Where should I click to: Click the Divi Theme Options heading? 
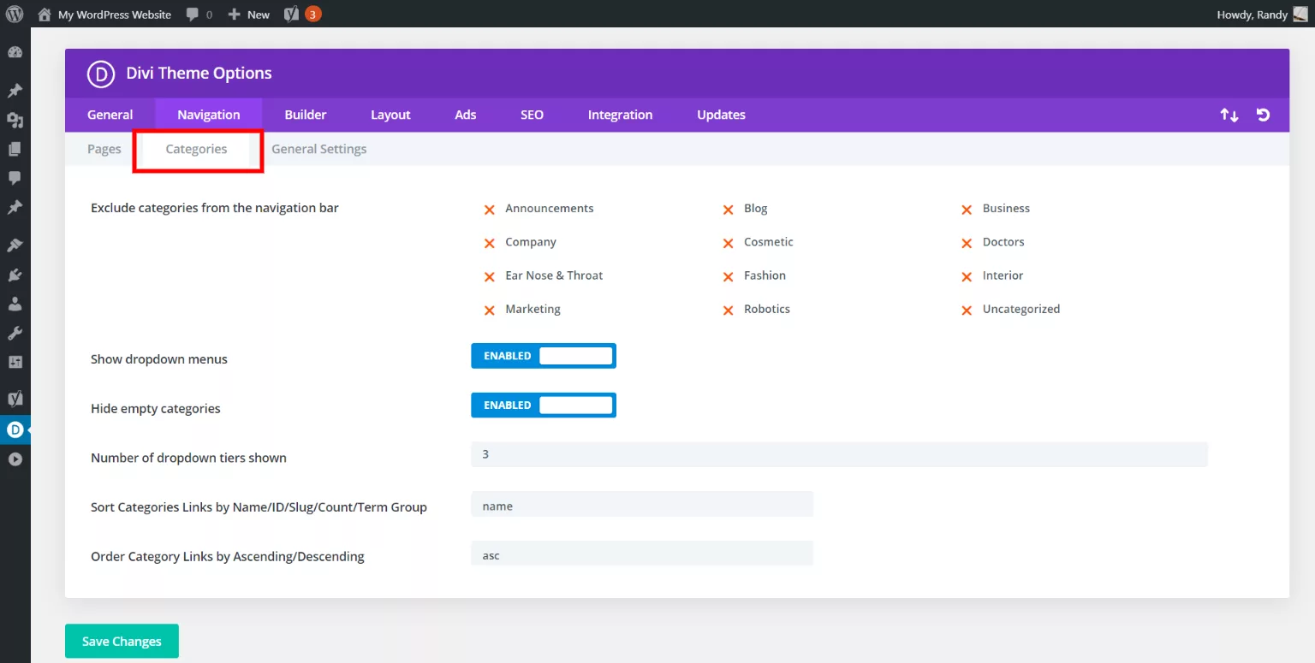pyautogui.click(x=199, y=74)
